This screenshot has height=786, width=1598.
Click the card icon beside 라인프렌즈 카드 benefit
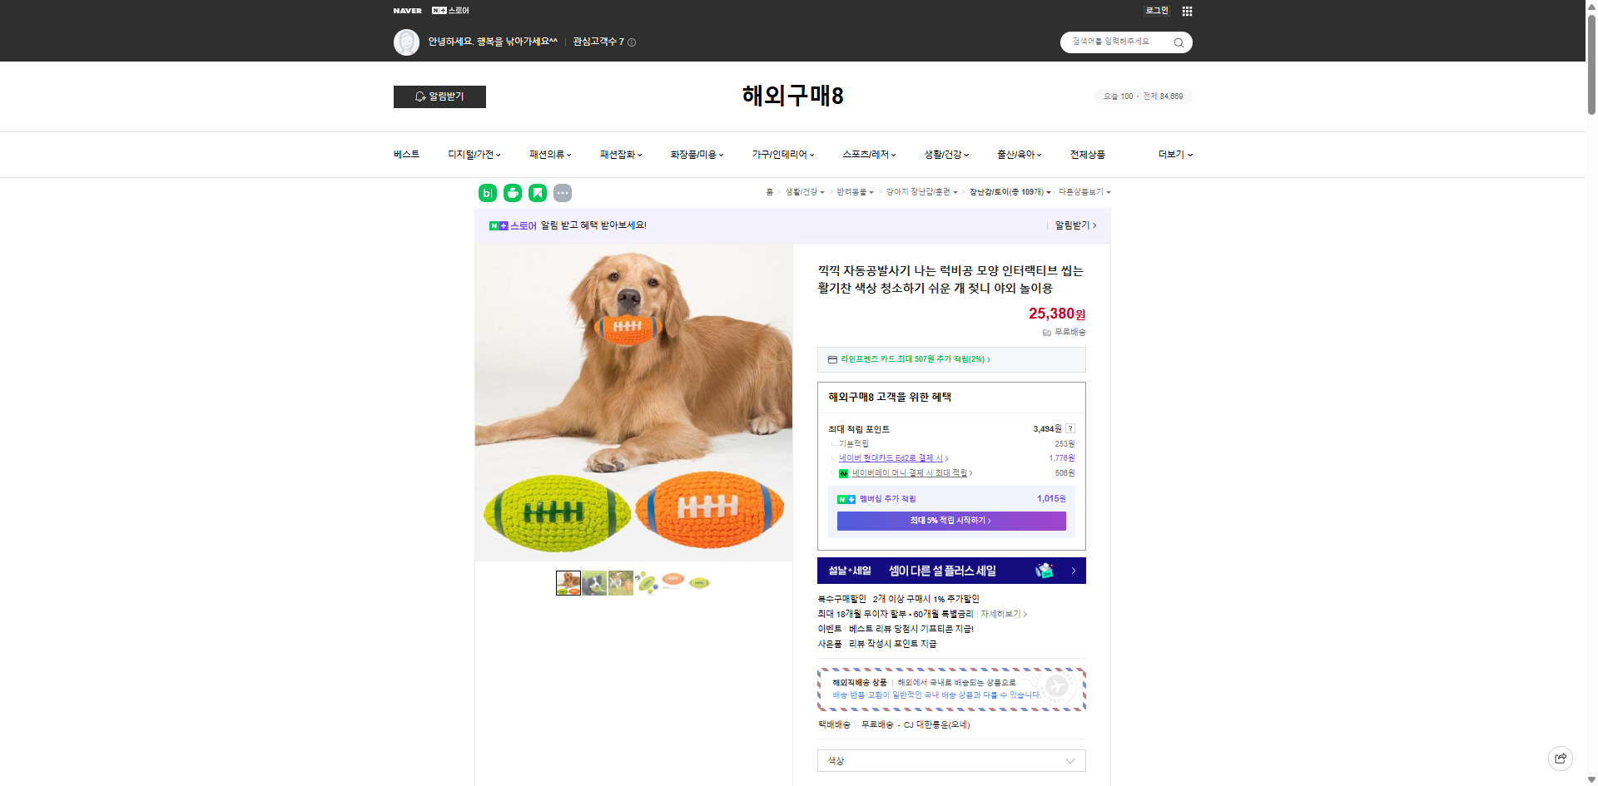832,359
